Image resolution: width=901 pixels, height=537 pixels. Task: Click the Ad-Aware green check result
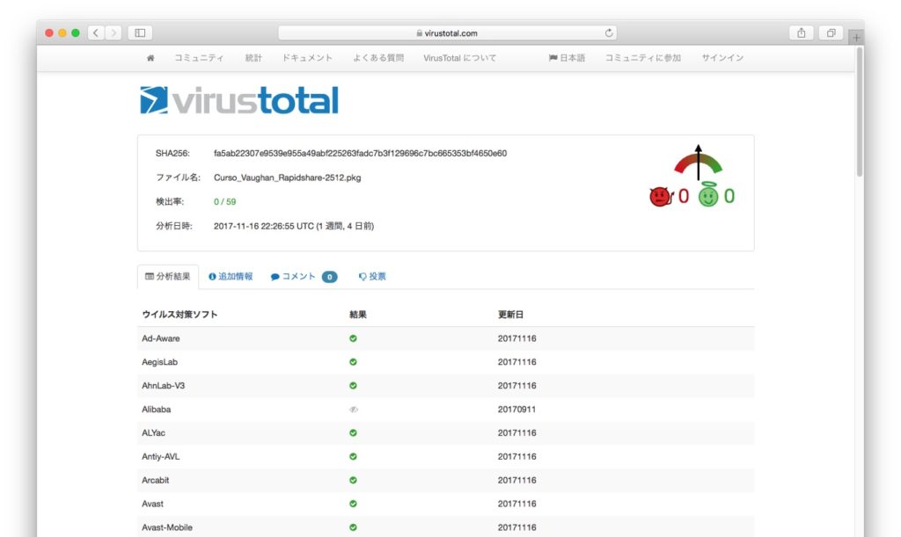coord(353,338)
